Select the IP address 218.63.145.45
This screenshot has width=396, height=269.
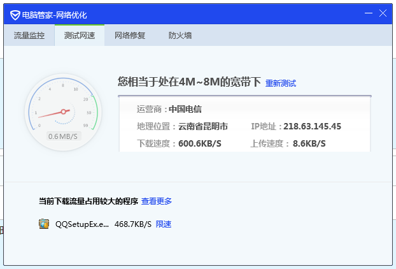coord(312,126)
